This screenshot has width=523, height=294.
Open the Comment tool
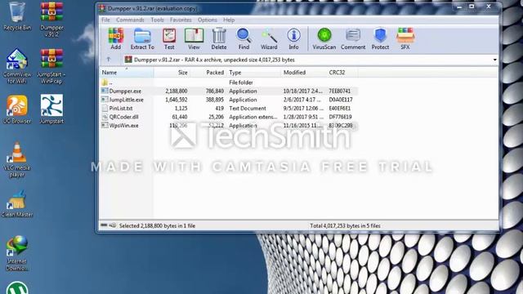coord(353,38)
